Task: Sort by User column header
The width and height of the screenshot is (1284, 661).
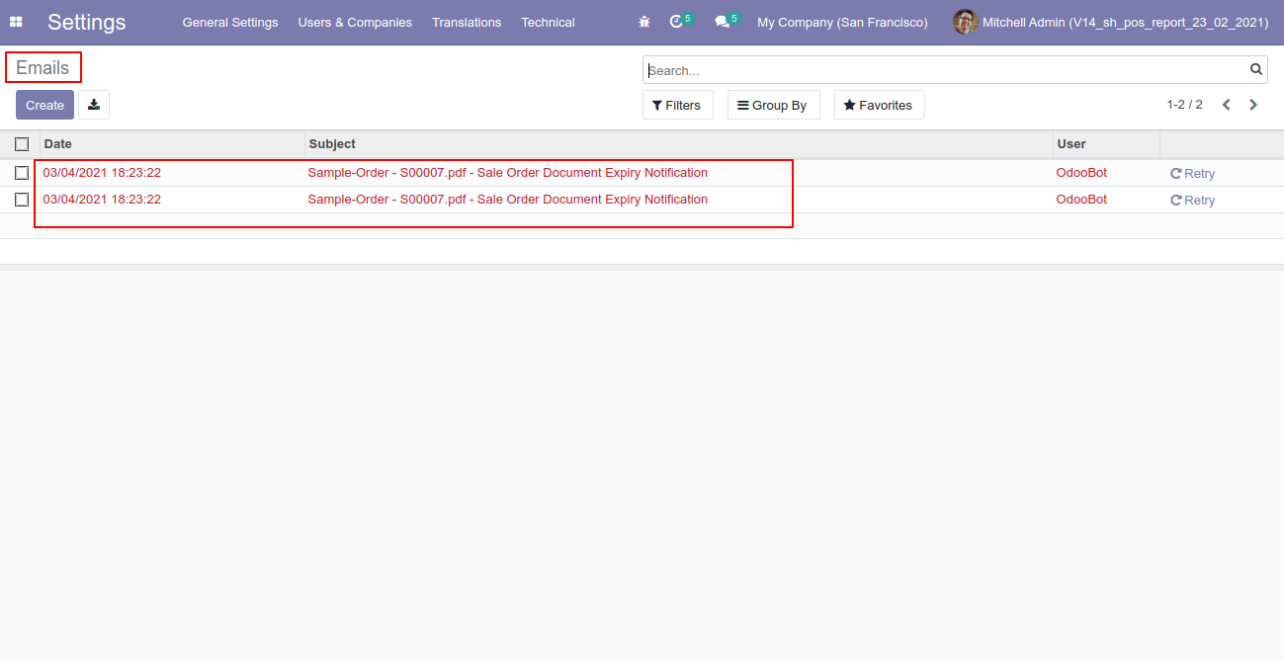Action: [x=1106, y=144]
